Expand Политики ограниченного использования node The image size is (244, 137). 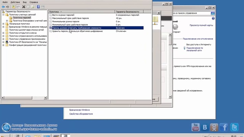point(3,36)
